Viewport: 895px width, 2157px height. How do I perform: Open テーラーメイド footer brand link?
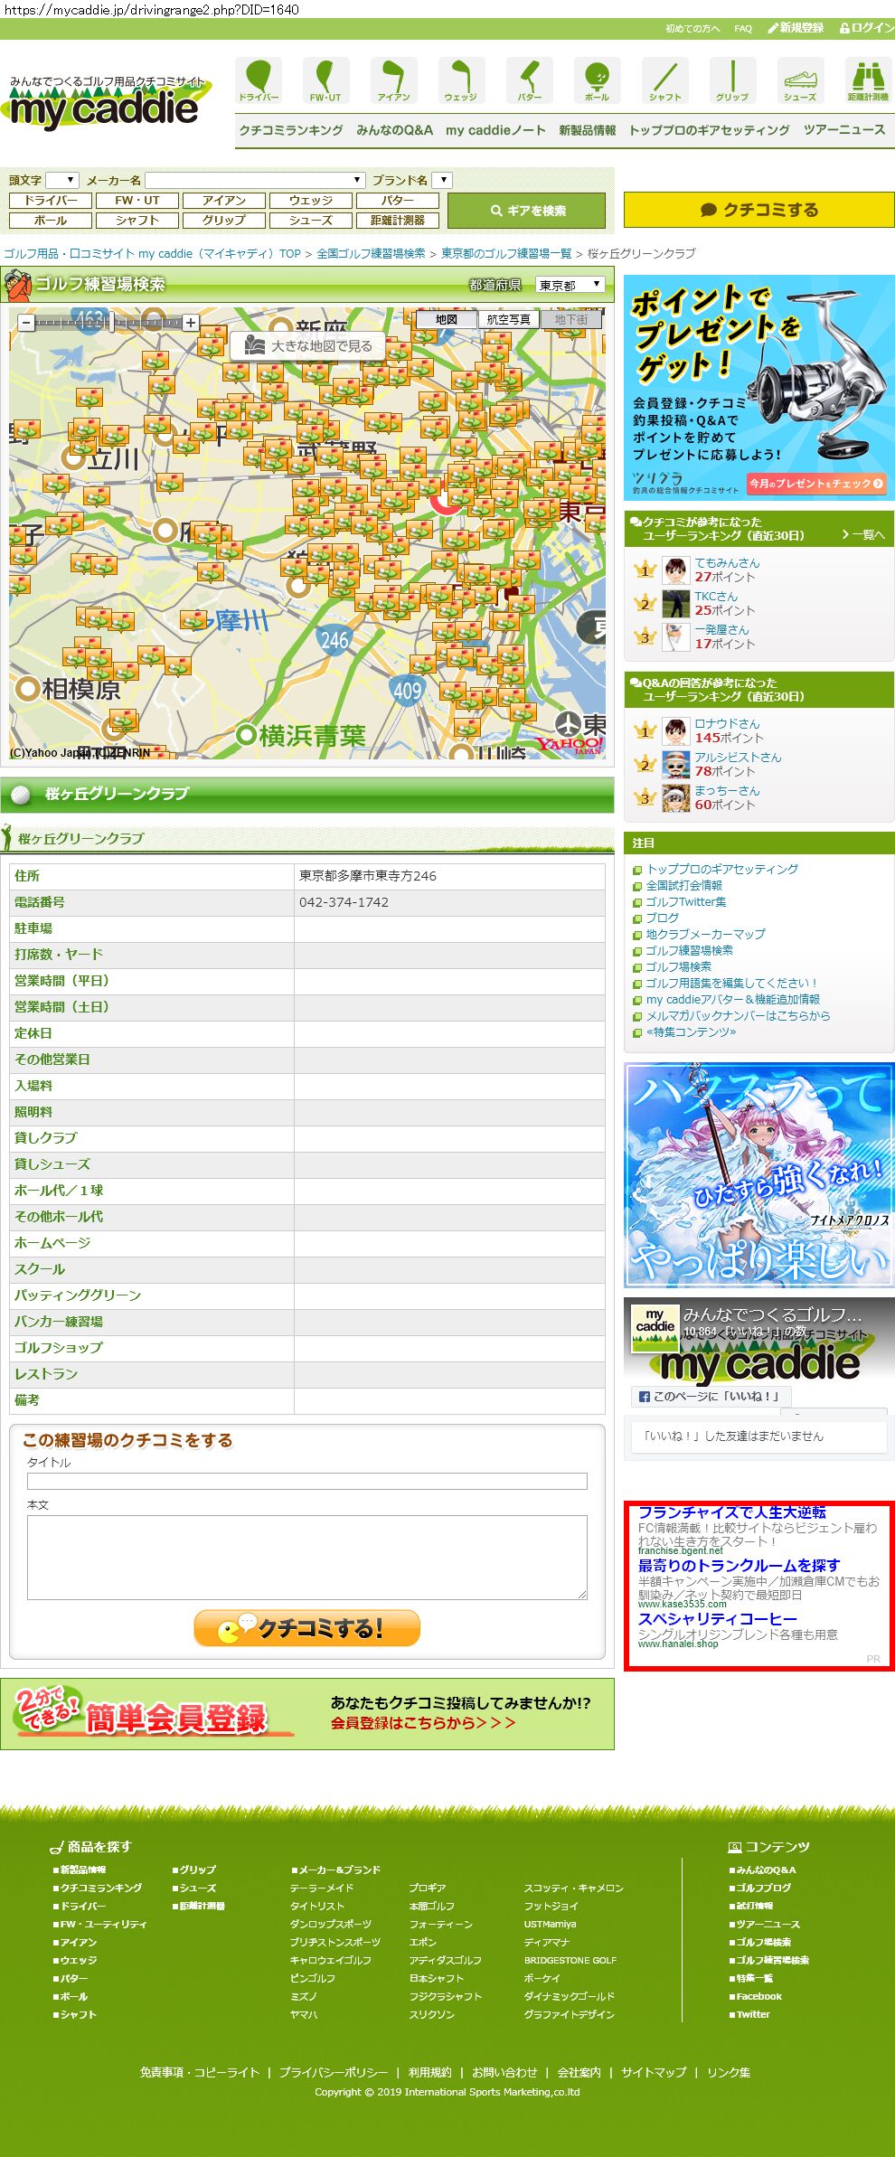coord(322,1888)
